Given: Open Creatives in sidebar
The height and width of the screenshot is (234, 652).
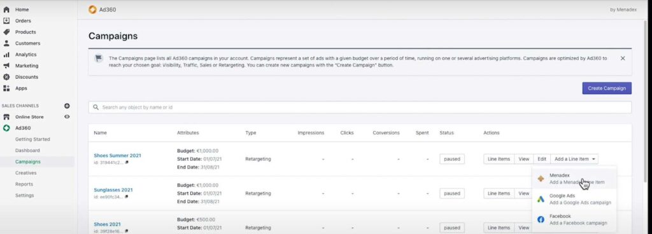Looking at the screenshot, I should coord(25,173).
